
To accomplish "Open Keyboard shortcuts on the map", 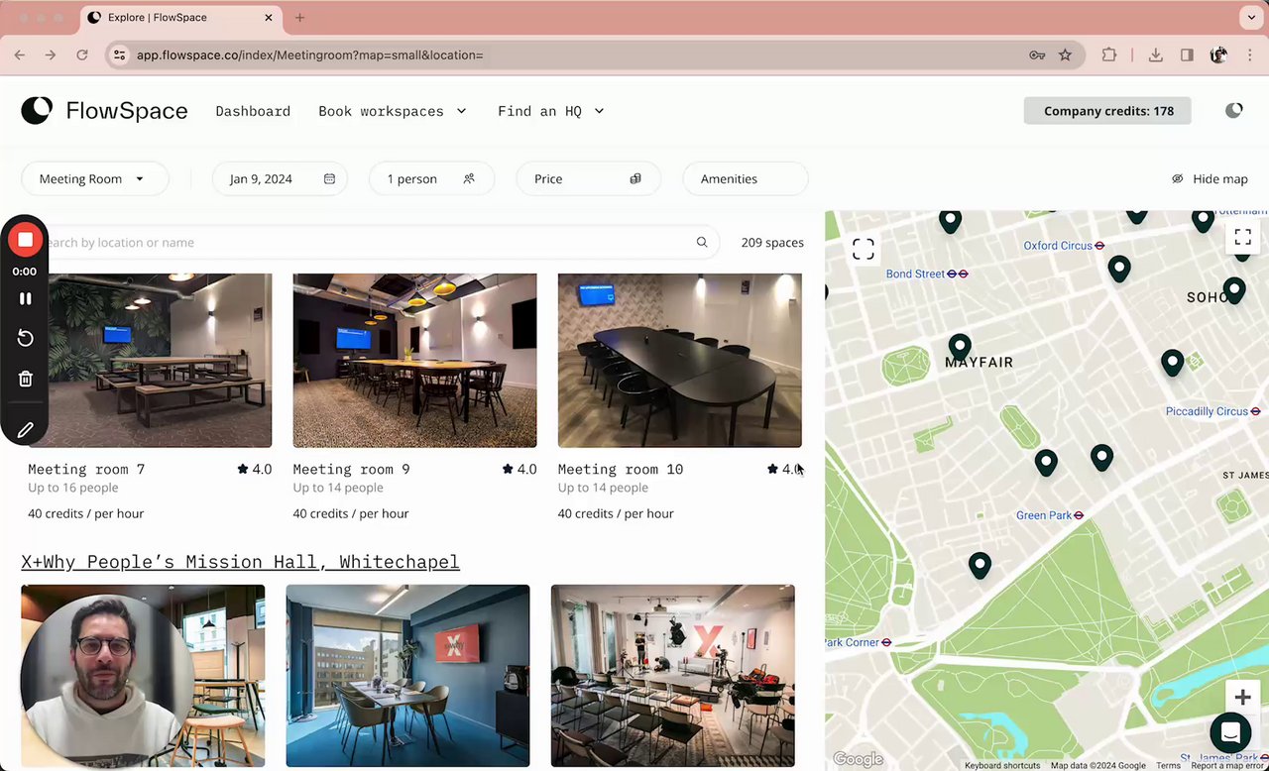I will 1002,765.
